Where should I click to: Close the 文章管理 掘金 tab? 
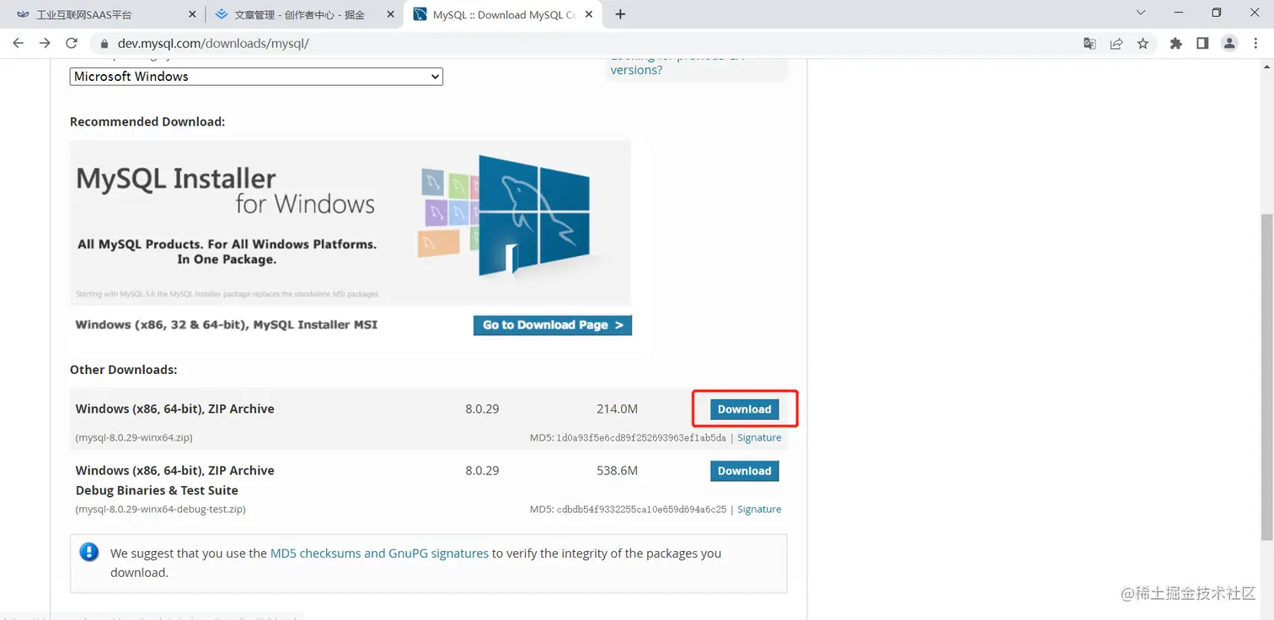click(x=390, y=14)
